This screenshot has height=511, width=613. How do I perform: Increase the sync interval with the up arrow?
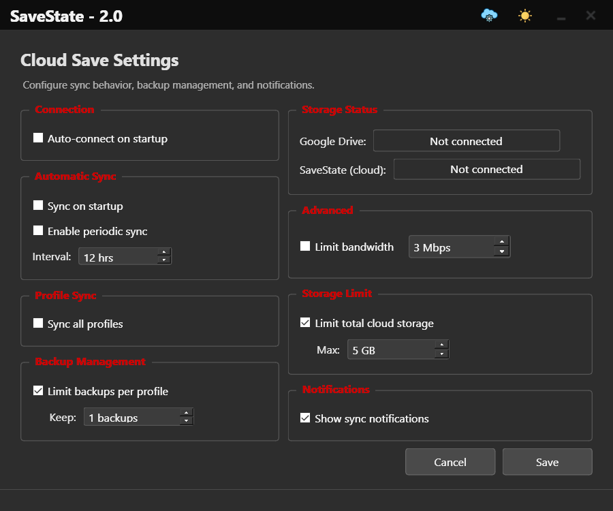[x=164, y=252]
